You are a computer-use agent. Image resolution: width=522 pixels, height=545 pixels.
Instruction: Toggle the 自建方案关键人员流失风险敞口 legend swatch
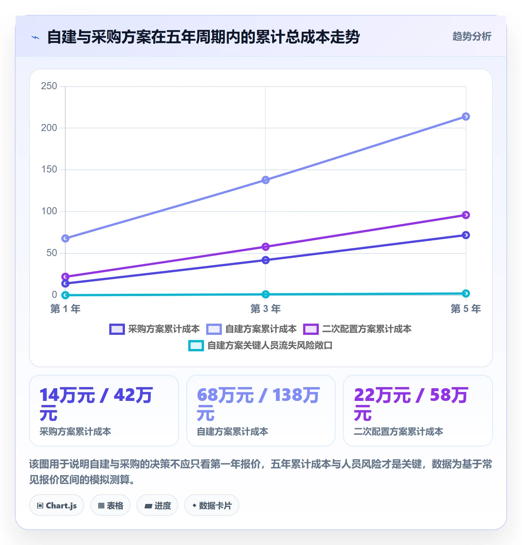[196, 346]
